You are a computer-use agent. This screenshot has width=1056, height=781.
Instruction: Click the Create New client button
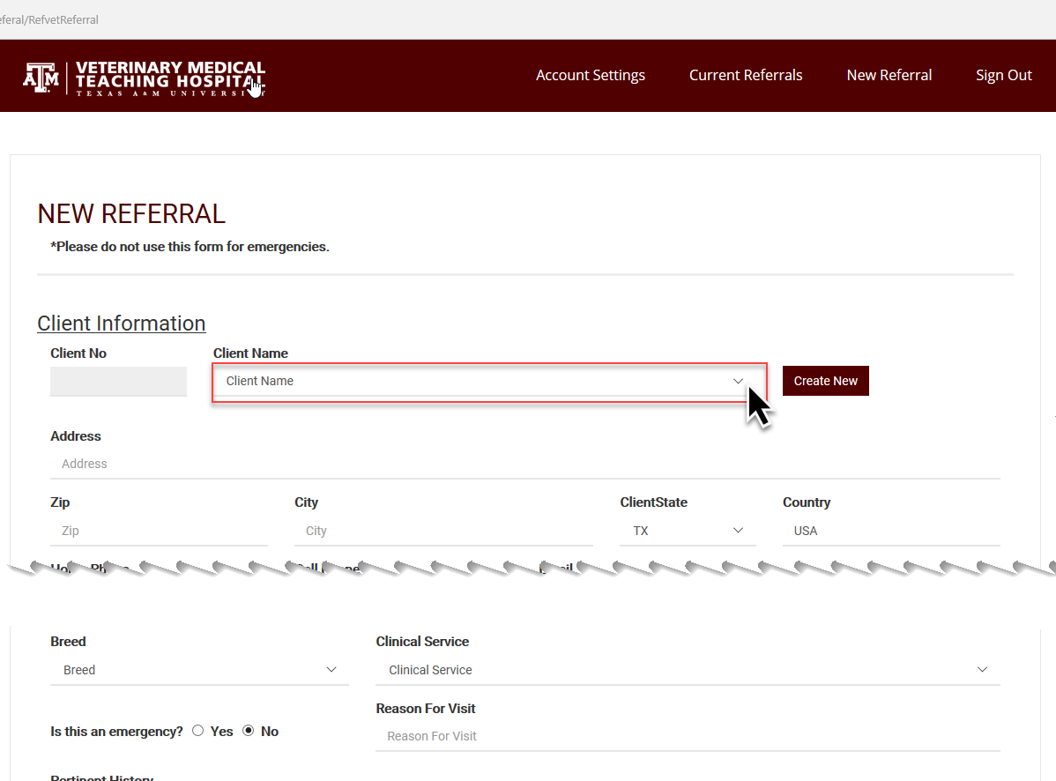coord(826,381)
